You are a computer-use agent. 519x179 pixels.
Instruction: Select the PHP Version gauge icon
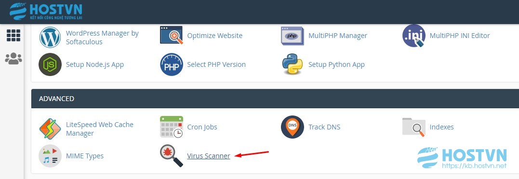tap(172, 64)
